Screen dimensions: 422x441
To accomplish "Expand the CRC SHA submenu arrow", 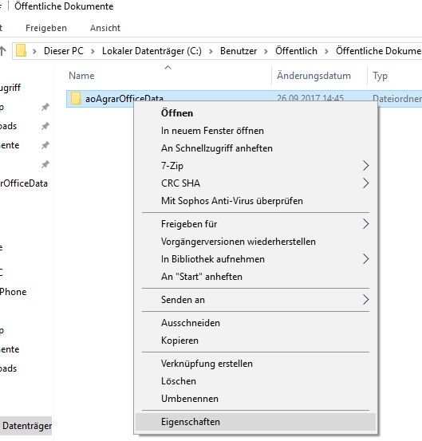I will (365, 183).
